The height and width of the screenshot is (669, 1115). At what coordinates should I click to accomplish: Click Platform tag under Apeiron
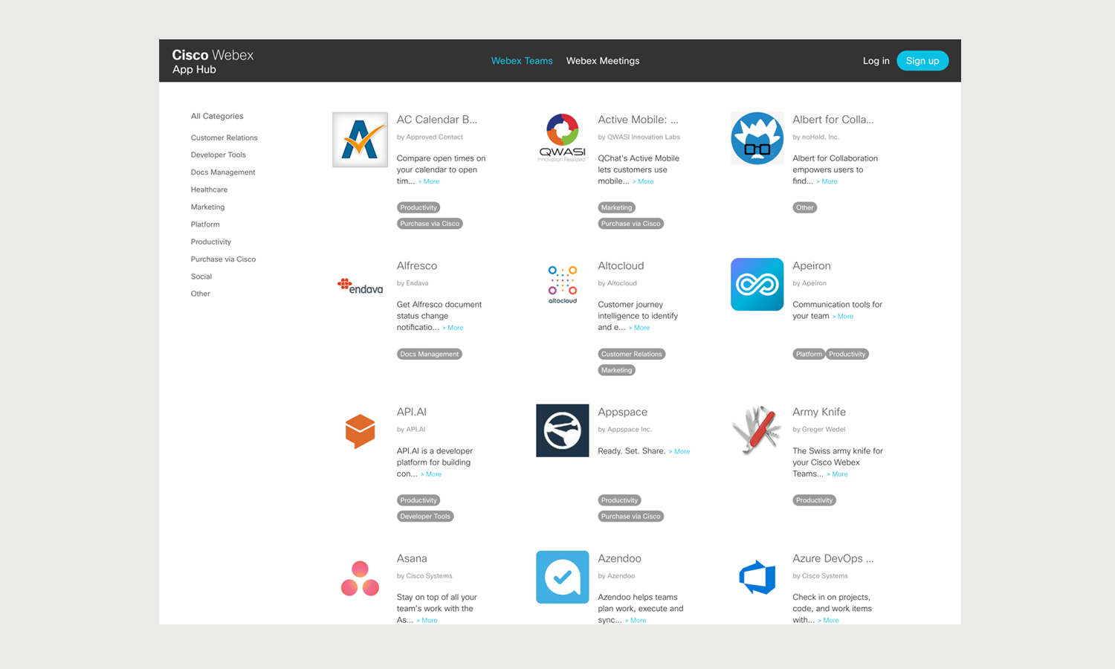pyautogui.click(x=809, y=354)
